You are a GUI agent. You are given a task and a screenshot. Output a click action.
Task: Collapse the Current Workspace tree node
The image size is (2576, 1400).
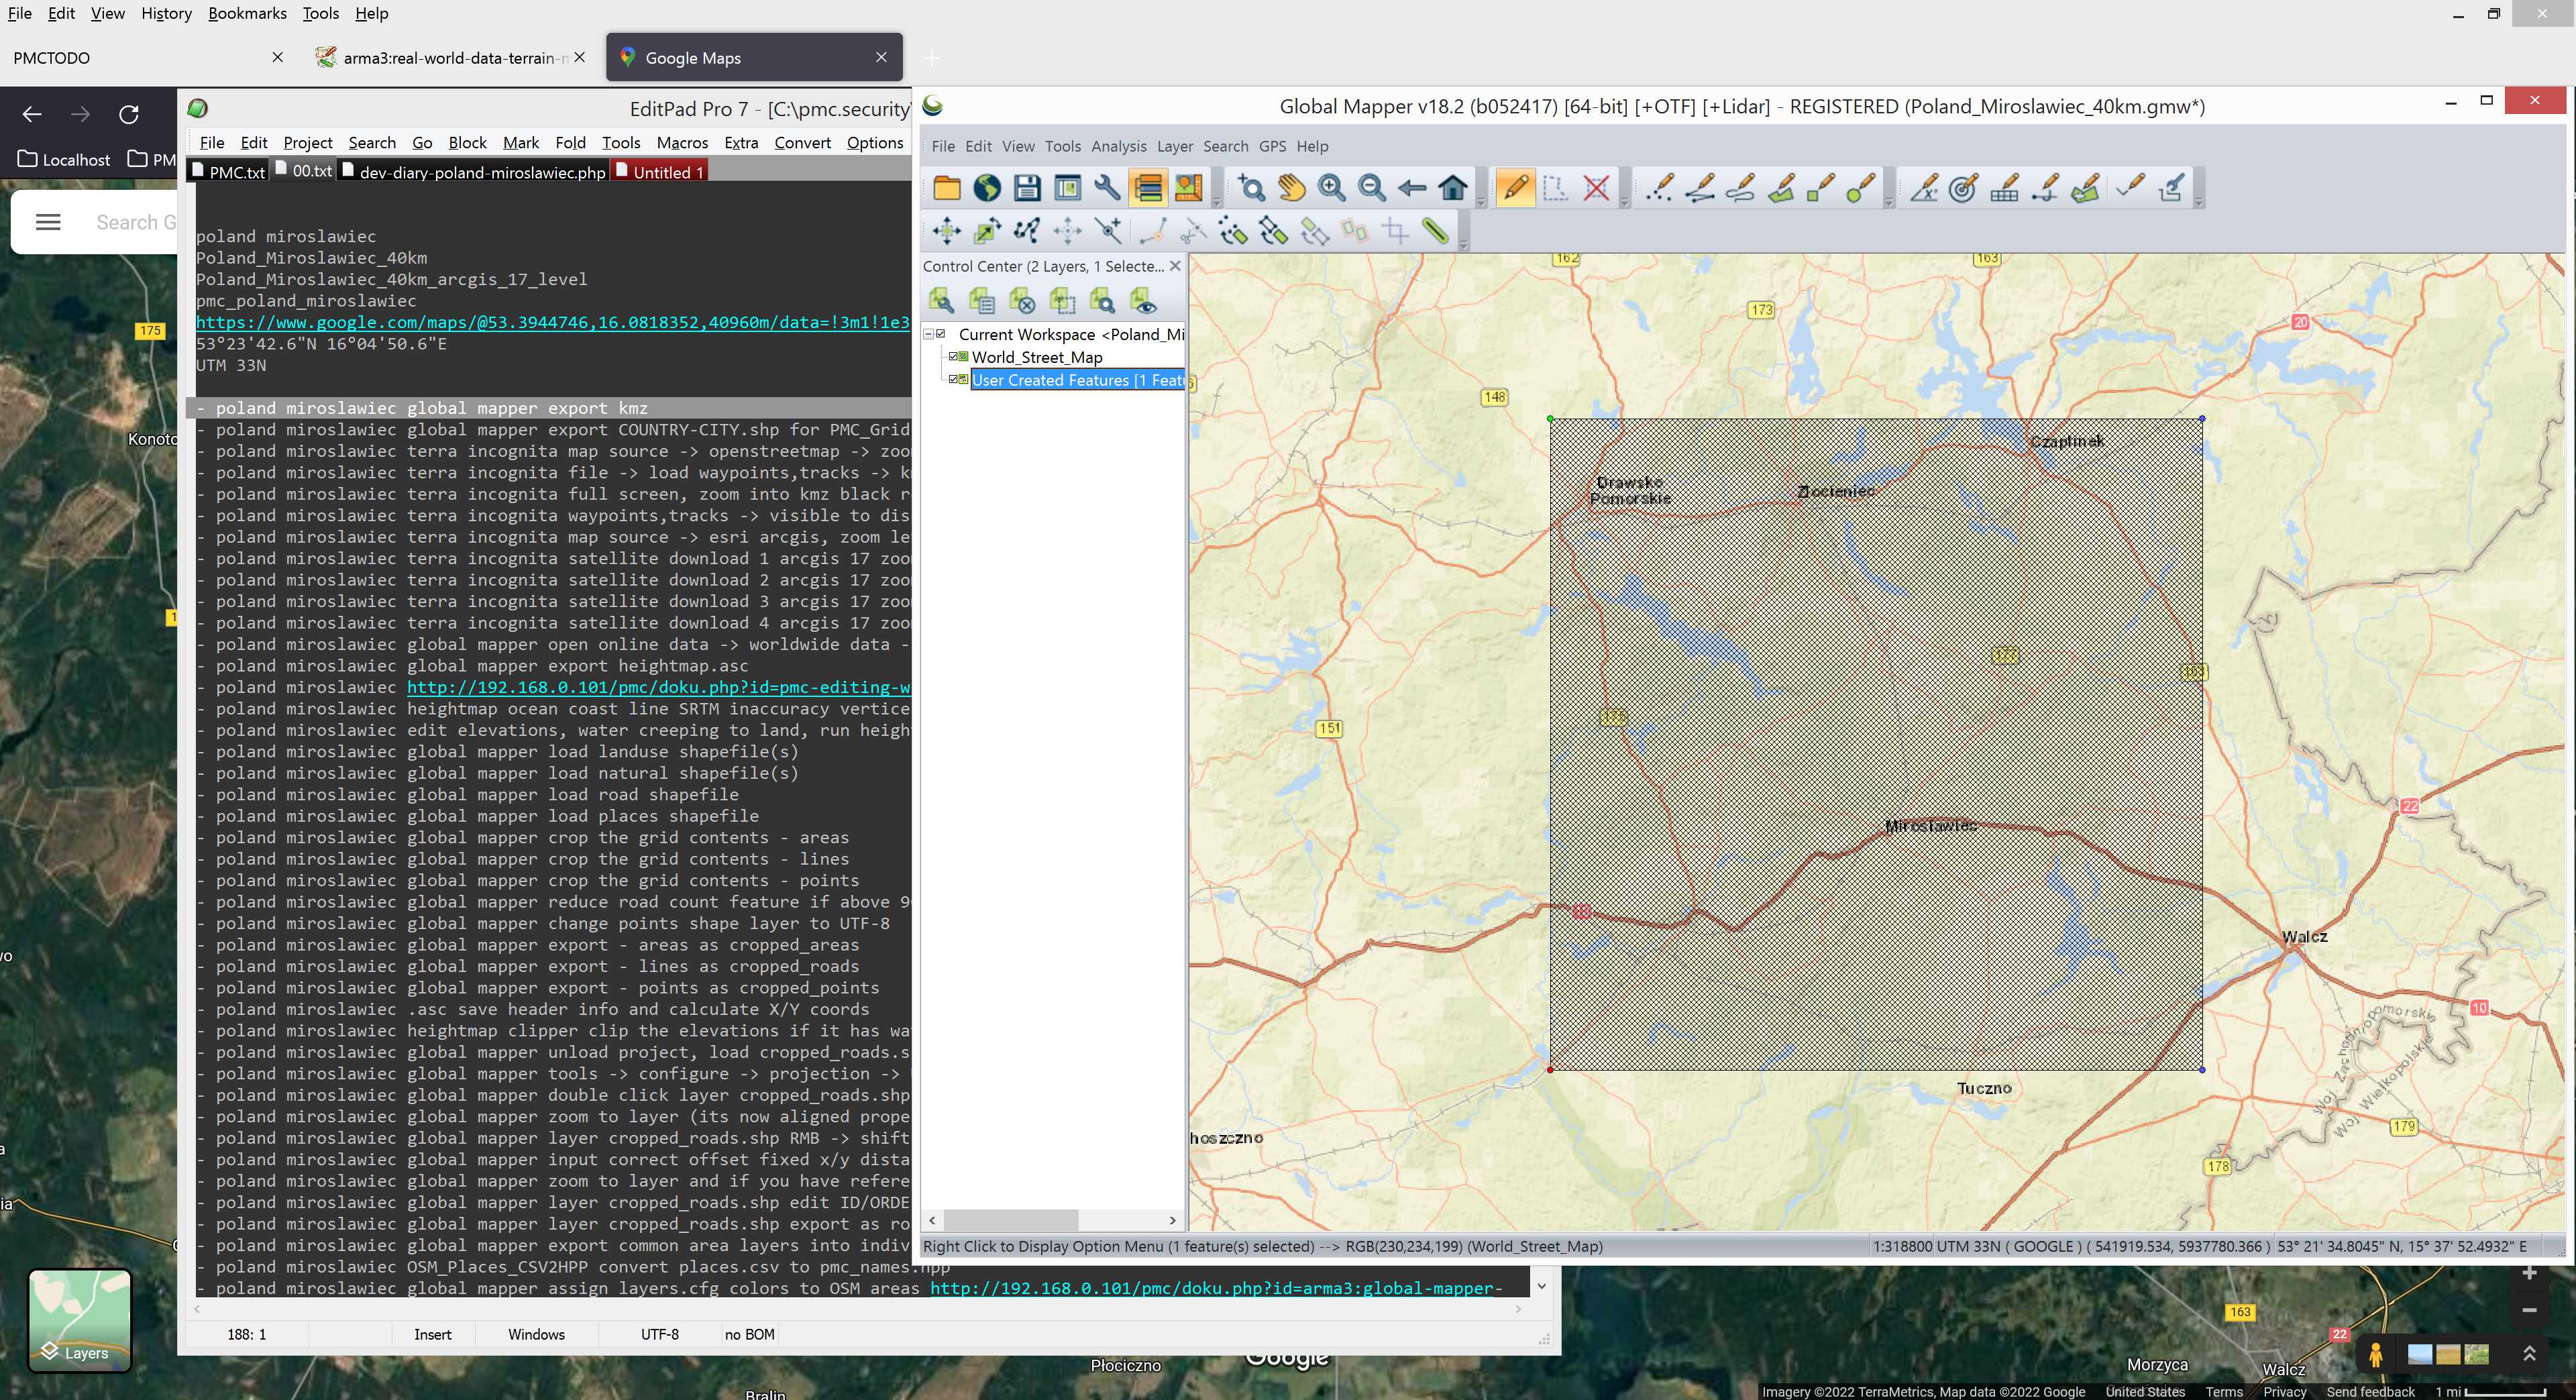coord(928,334)
